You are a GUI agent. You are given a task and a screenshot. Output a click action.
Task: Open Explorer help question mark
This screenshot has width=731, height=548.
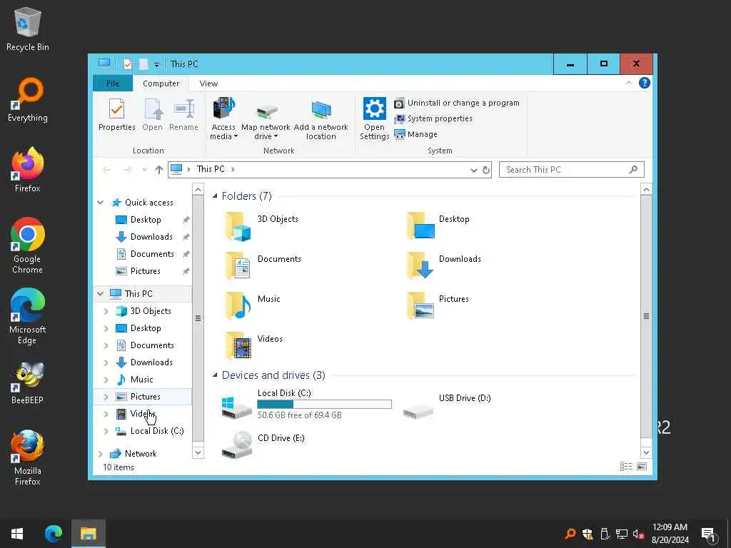coord(645,83)
